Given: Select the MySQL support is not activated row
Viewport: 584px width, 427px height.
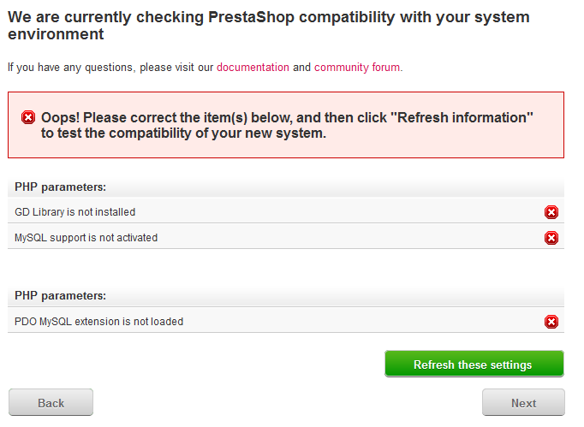Looking at the screenshot, I should (x=286, y=237).
